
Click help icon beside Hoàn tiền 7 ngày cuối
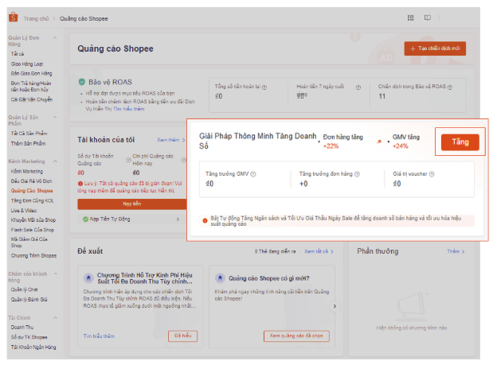pos(358,87)
